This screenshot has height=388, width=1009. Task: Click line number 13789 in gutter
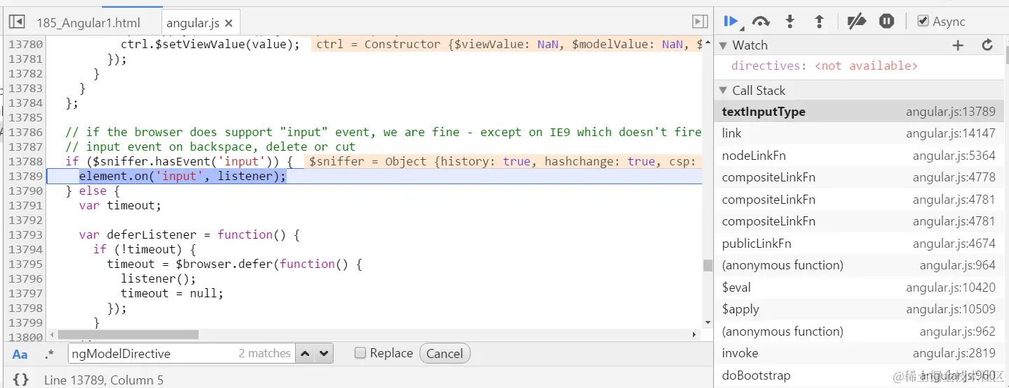click(x=25, y=176)
